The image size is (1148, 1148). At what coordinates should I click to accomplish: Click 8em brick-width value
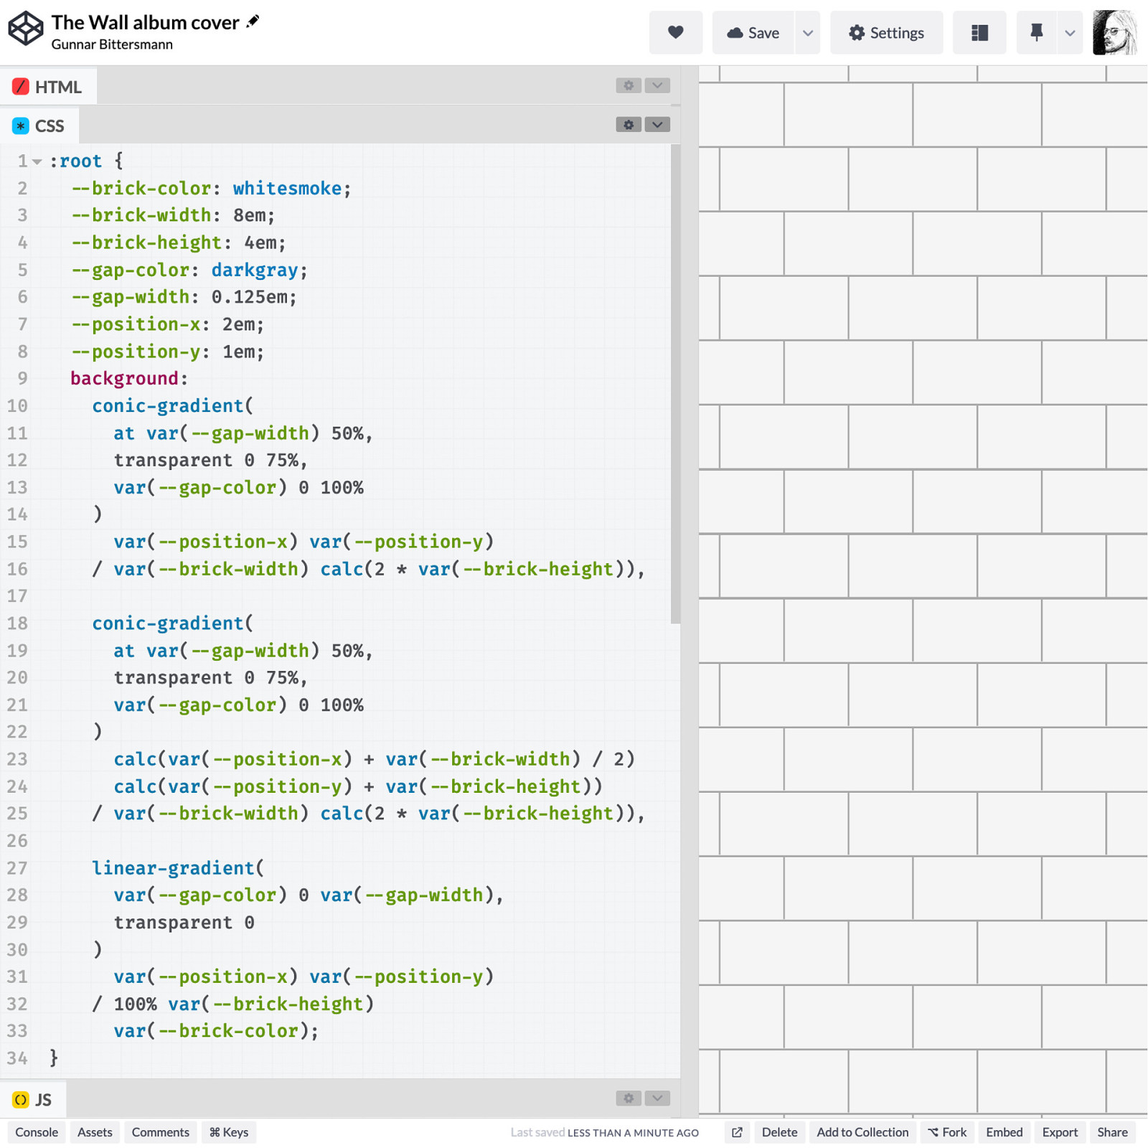[248, 215]
